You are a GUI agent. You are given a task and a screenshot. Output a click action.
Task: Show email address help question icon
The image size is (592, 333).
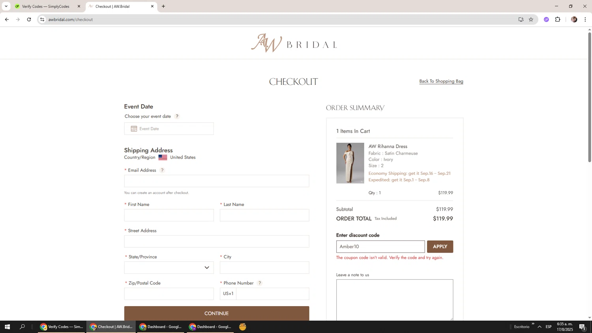[162, 170]
